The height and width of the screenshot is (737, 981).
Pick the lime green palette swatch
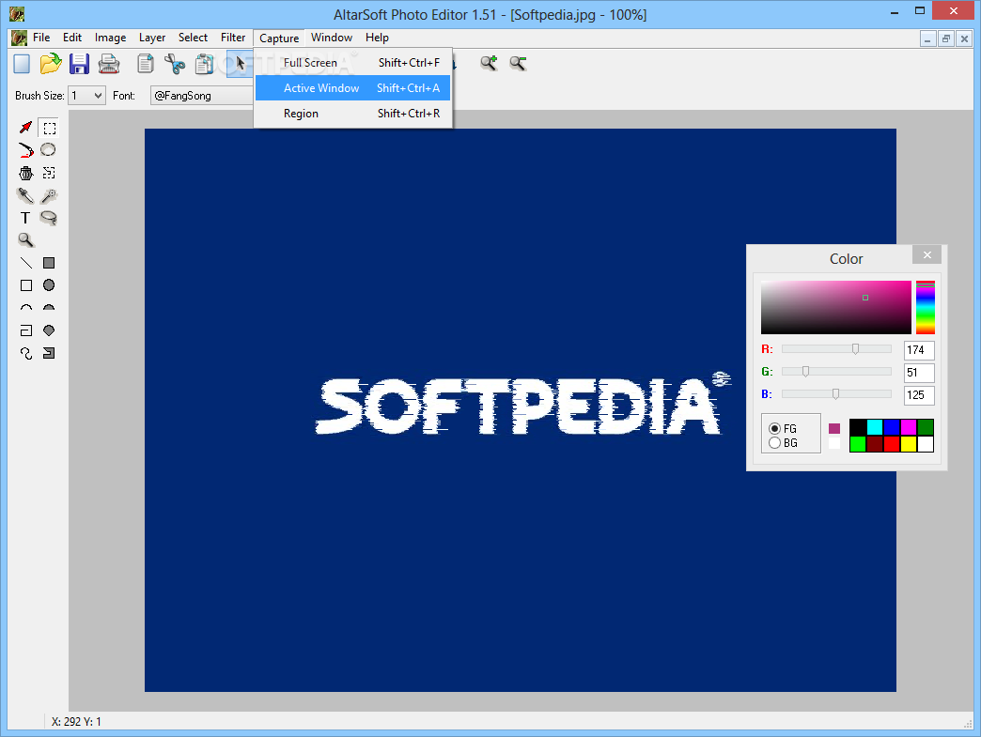[858, 444]
